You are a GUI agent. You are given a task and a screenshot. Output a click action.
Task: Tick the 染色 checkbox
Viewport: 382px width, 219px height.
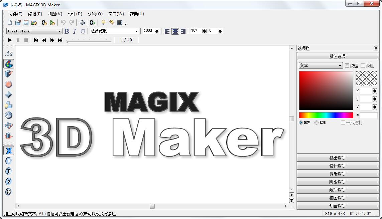click(363, 66)
